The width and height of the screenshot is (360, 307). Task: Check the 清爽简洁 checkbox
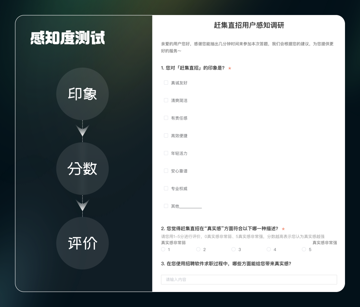click(166, 100)
